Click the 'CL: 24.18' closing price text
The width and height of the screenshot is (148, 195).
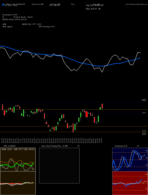coord(54,5)
